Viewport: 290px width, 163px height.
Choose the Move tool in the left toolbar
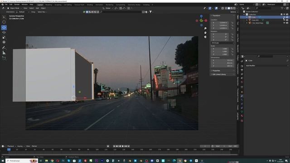(4, 28)
